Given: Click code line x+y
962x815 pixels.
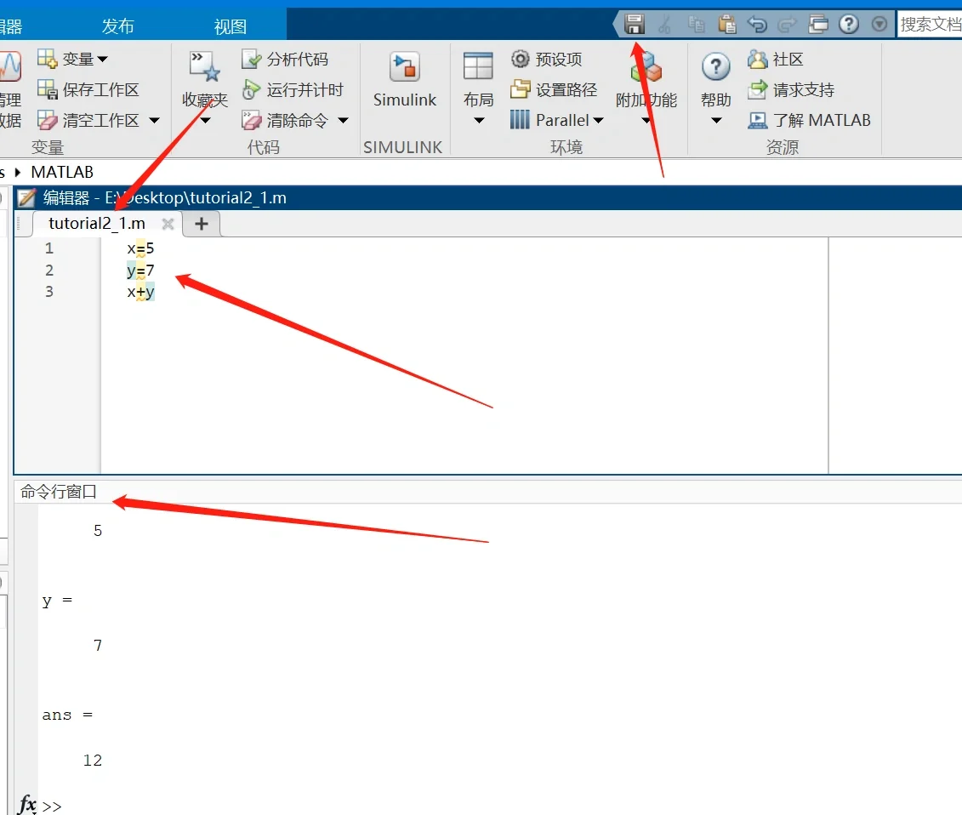Looking at the screenshot, I should click(140, 292).
